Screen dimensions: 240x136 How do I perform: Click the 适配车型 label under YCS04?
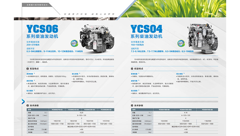click(135, 49)
